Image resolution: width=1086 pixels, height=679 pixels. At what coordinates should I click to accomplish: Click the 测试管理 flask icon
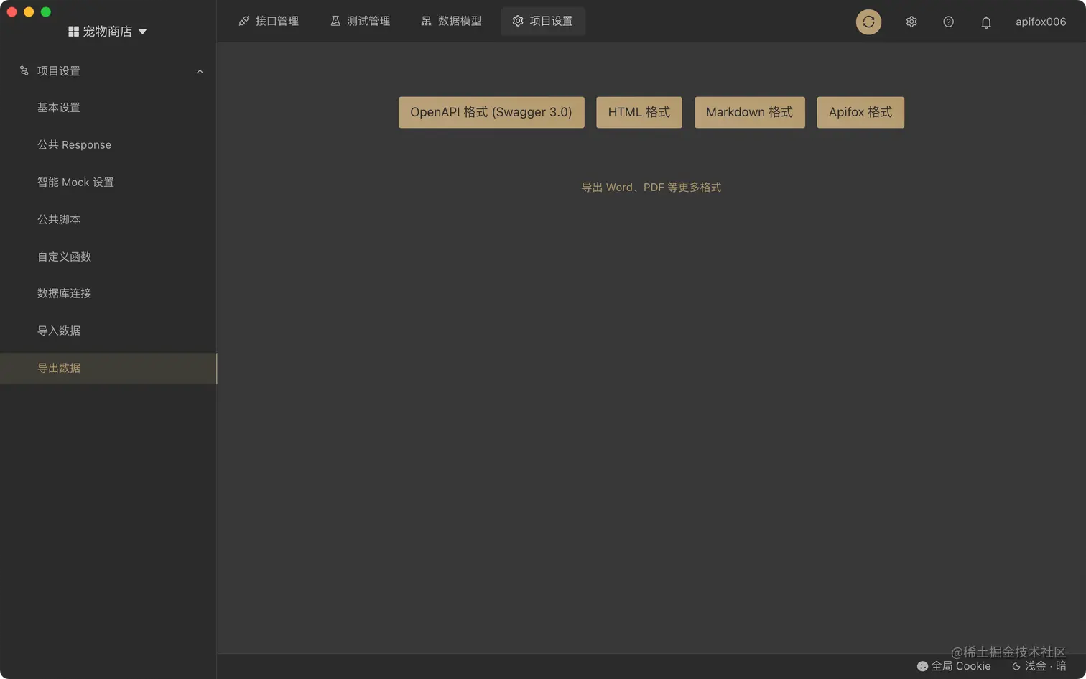point(335,21)
